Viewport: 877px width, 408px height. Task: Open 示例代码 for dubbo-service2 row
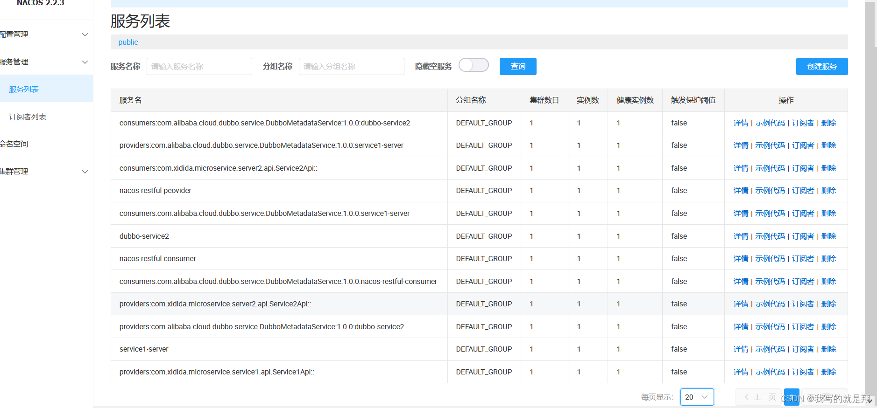(x=770, y=236)
